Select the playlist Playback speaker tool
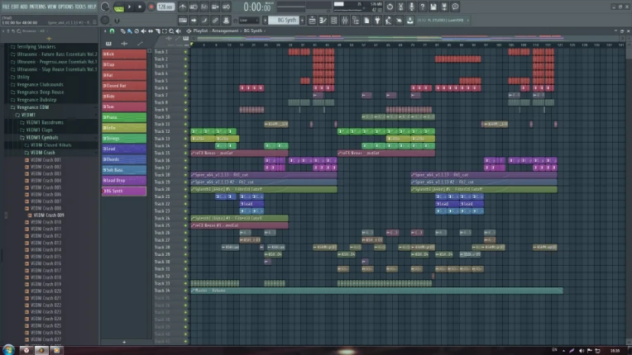Screen dimensions: 632x355 pyautogui.click(x=179, y=31)
